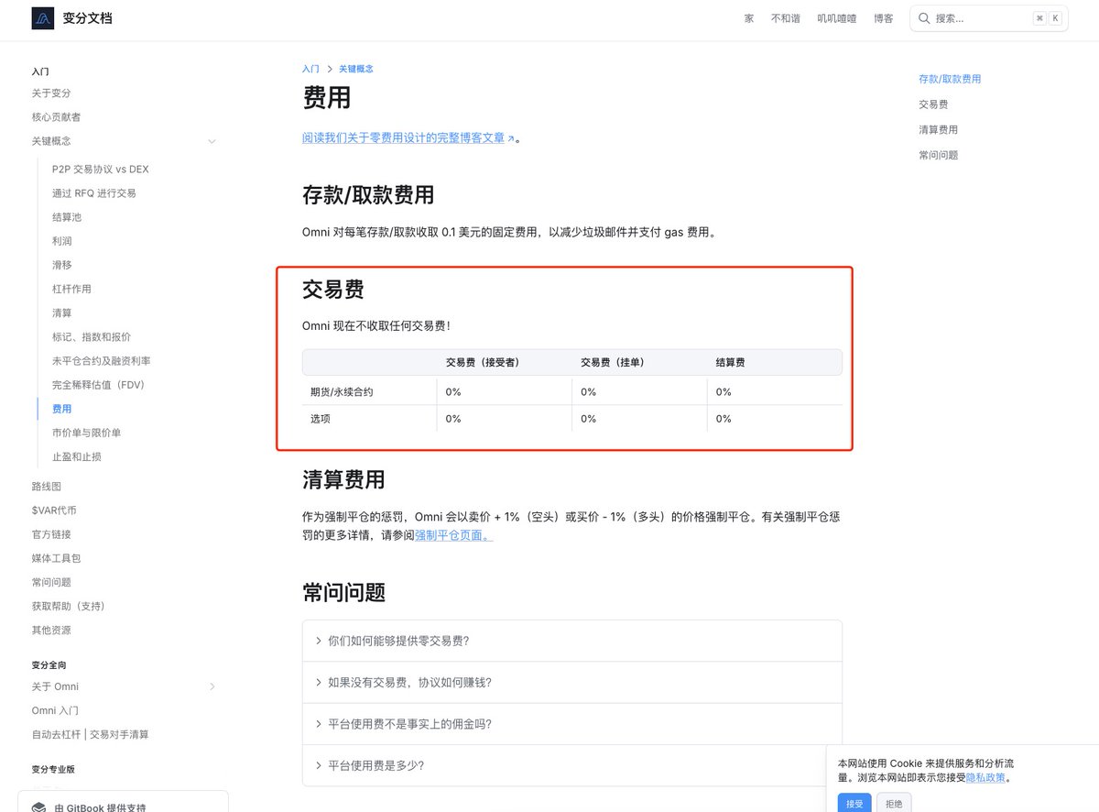Jump to 交易费 in page outline
This screenshot has width=1099, height=812.
pyautogui.click(x=933, y=104)
